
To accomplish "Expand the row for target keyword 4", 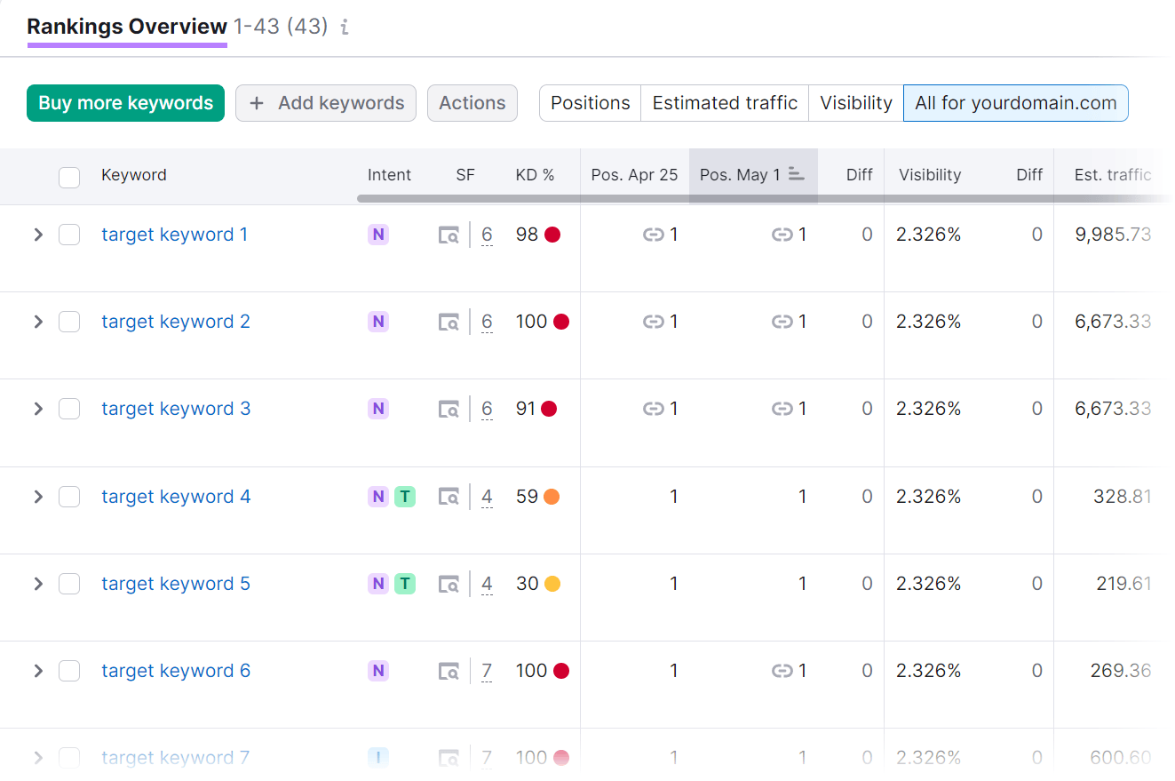I will (37, 497).
